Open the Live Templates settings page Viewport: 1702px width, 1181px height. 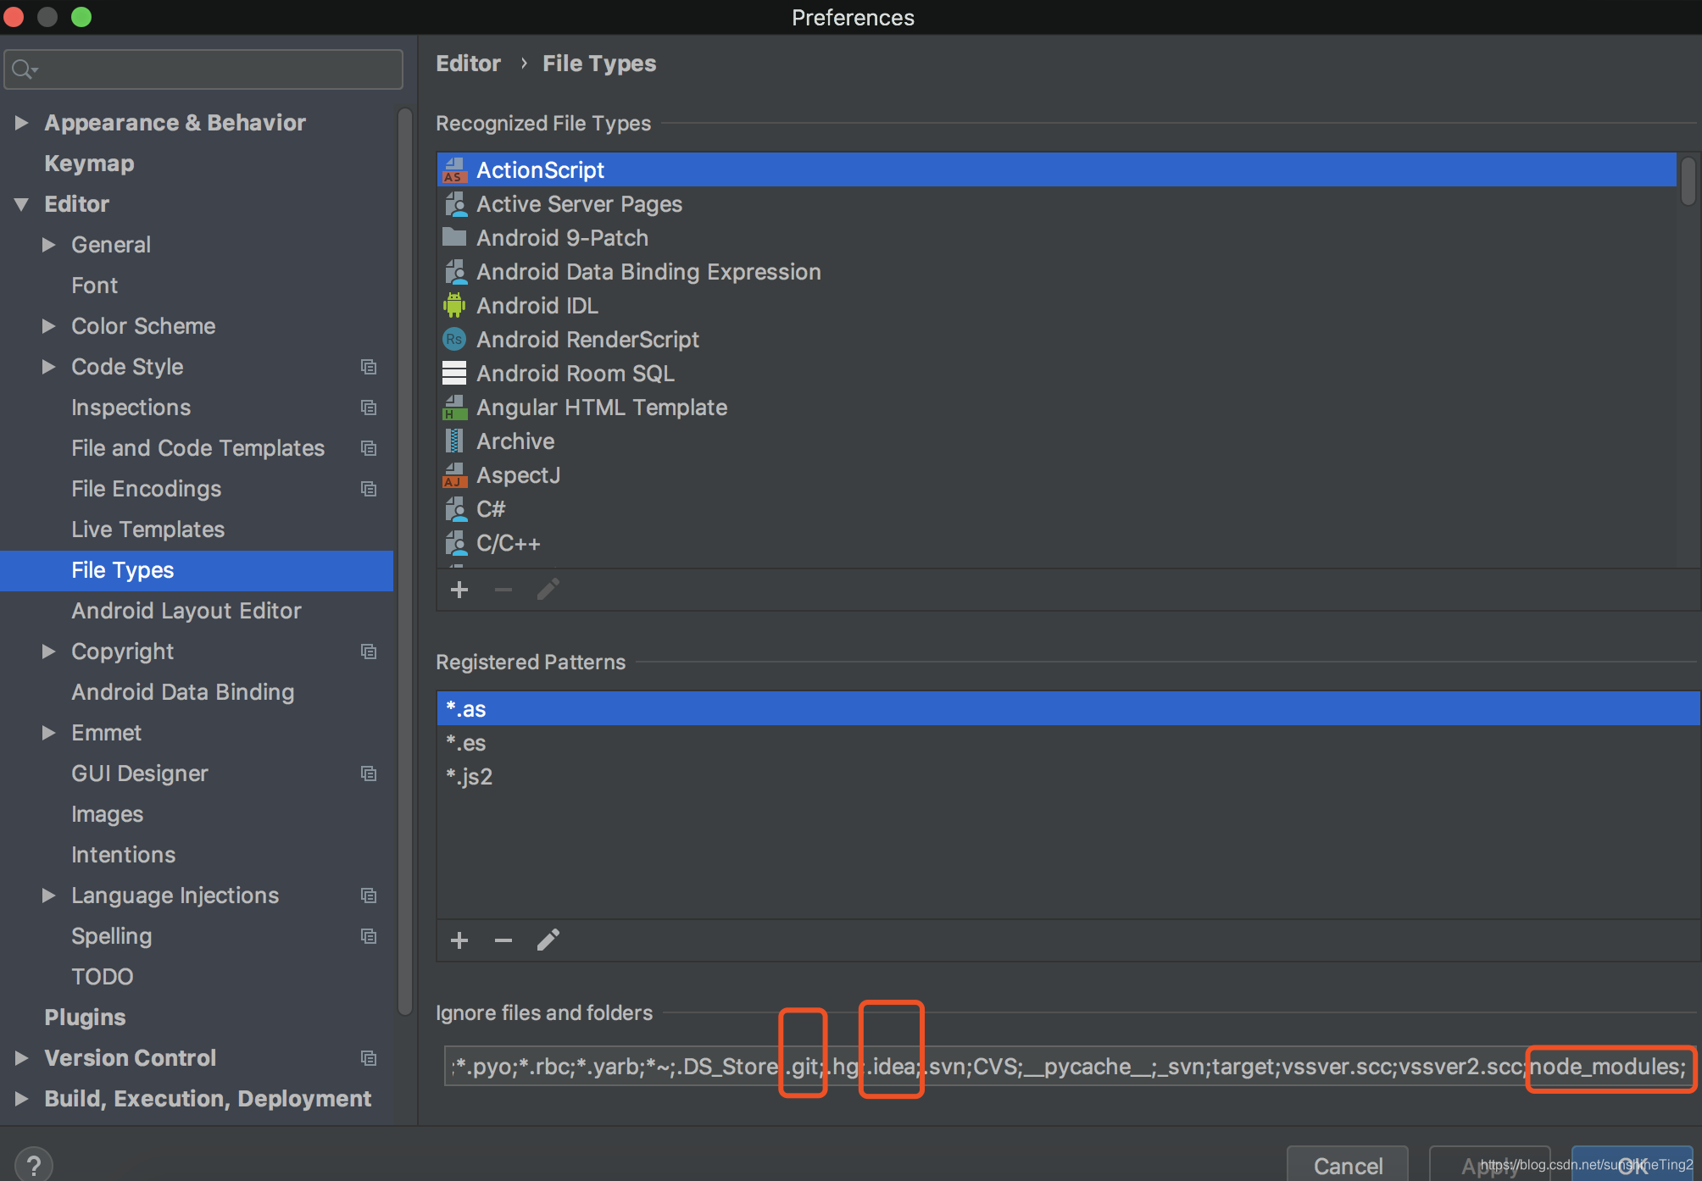point(147,530)
